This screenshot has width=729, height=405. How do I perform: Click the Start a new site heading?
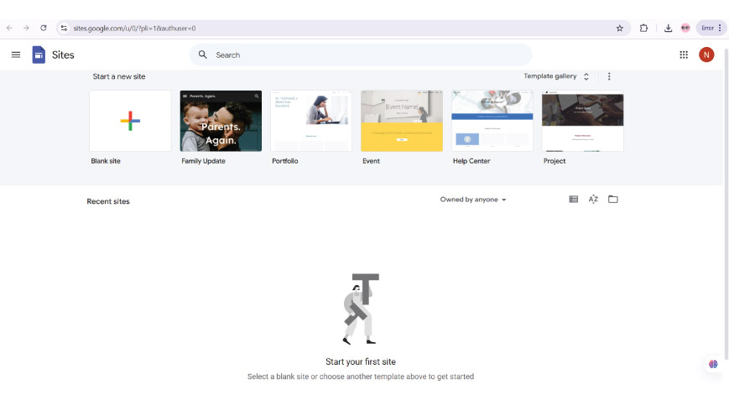point(119,76)
